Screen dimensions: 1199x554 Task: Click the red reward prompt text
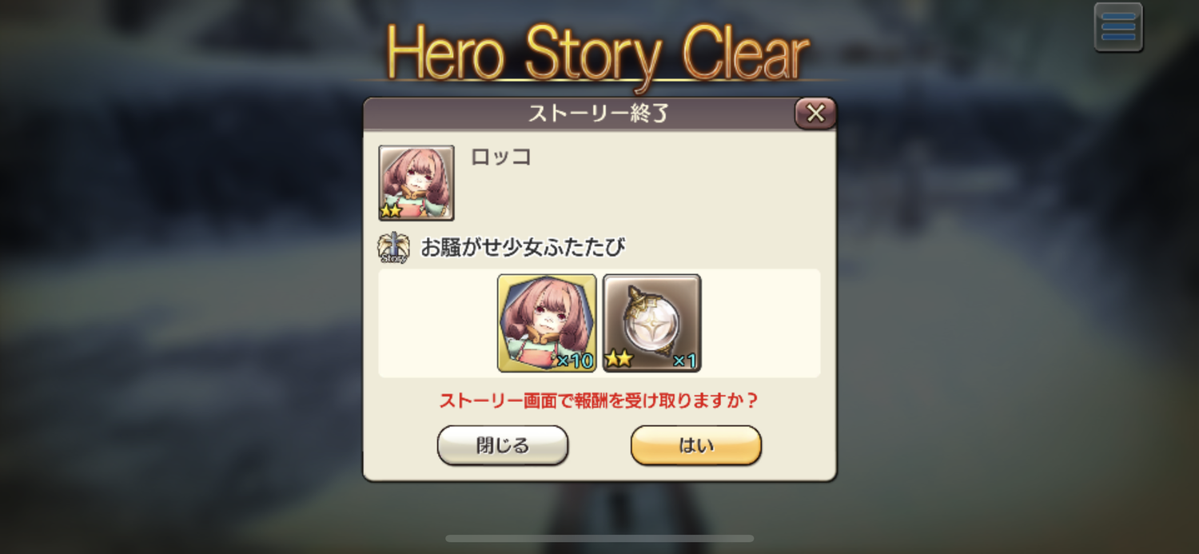coord(598,401)
